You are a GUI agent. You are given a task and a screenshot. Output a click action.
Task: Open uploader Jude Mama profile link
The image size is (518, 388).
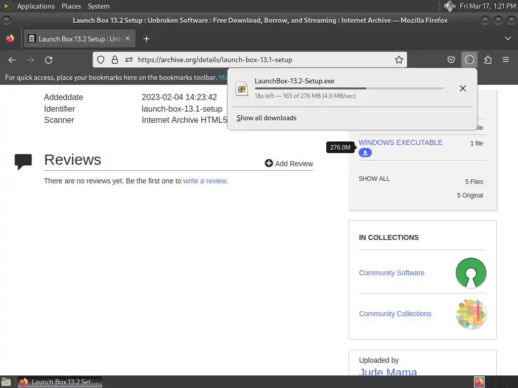coord(388,371)
